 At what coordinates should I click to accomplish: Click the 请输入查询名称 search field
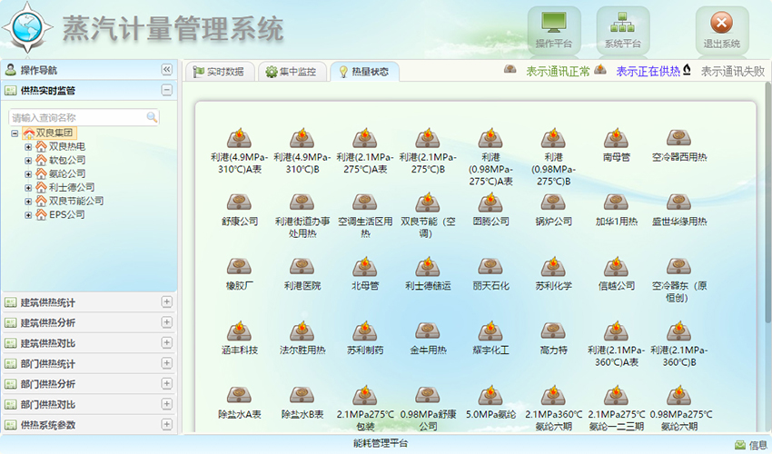(x=77, y=117)
